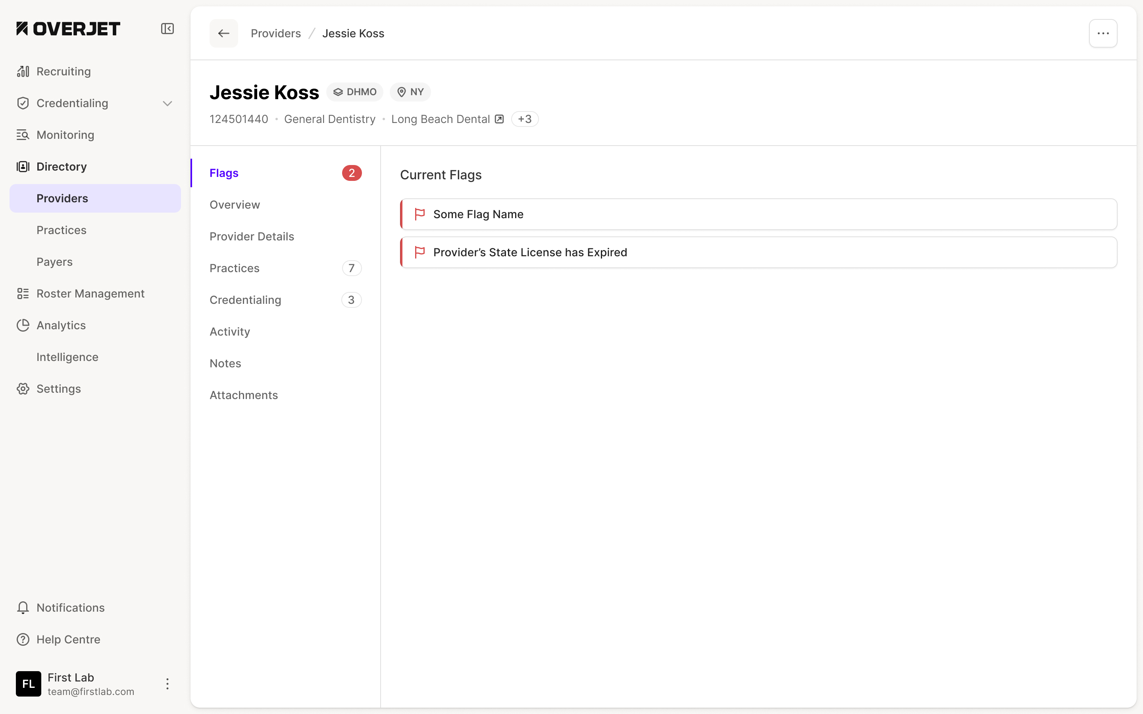Click the Recruiting chart icon in the sidebar

click(23, 71)
